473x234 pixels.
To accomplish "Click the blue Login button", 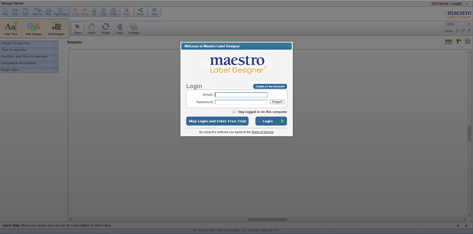I will [x=271, y=121].
